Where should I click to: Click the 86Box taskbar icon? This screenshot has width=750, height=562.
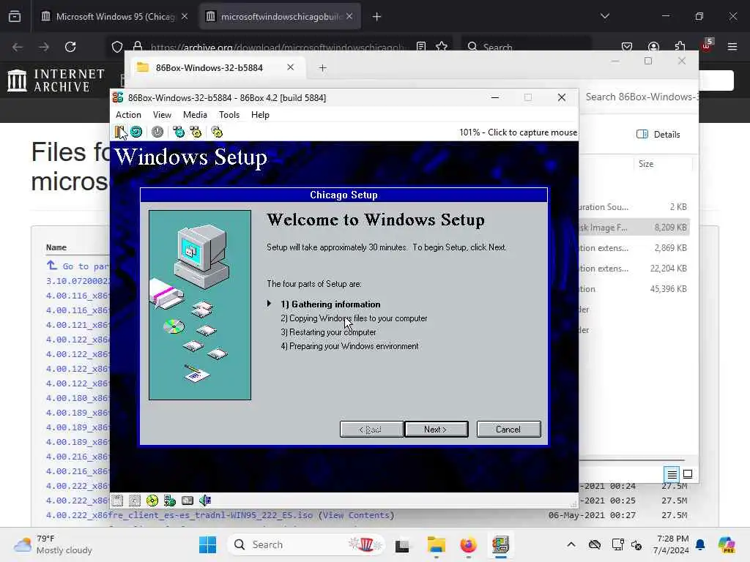coord(500,544)
